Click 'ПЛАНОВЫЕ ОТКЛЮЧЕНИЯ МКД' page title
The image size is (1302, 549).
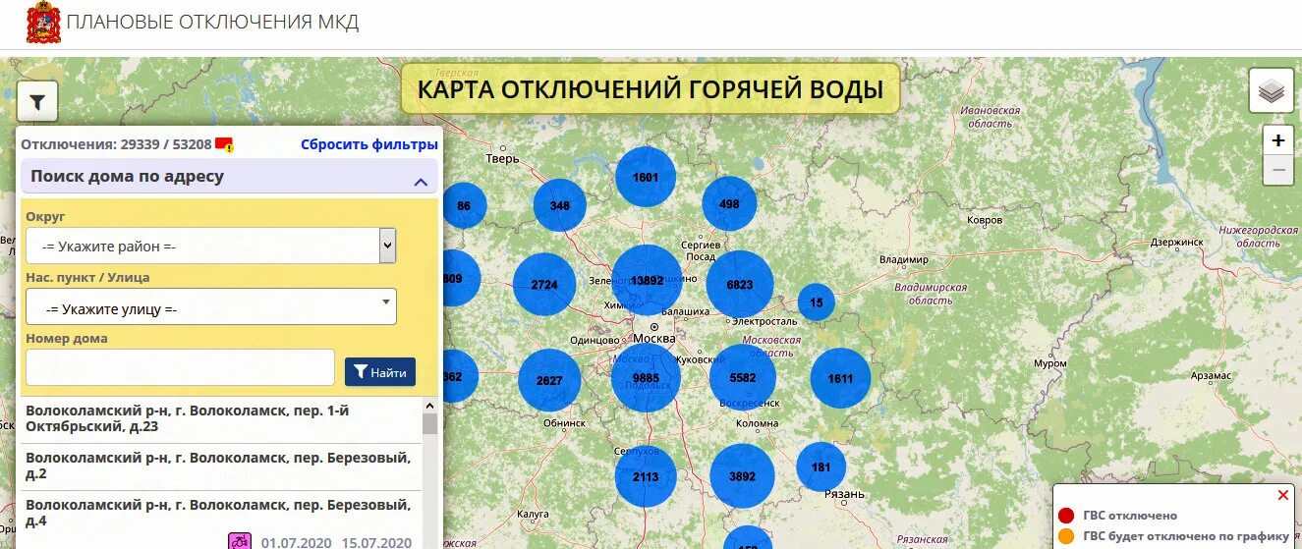[x=213, y=22]
